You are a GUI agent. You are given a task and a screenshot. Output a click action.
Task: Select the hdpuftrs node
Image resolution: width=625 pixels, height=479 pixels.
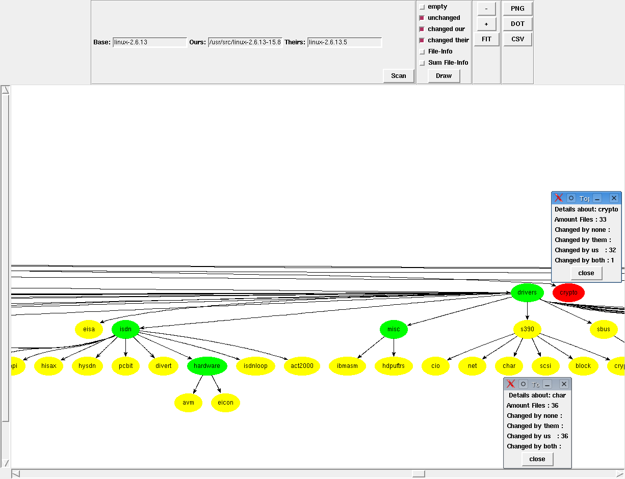coord(394,366)
